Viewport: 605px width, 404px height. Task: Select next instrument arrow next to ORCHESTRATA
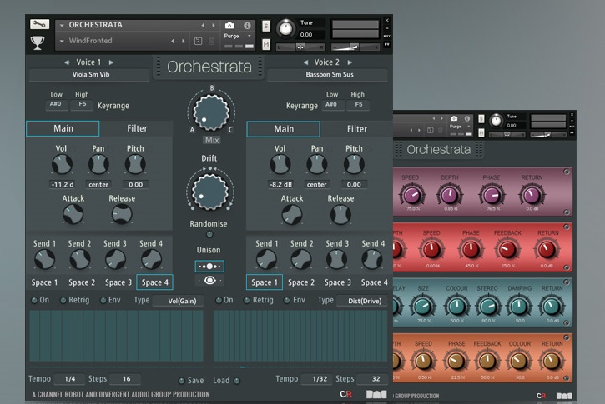[213, 26]
